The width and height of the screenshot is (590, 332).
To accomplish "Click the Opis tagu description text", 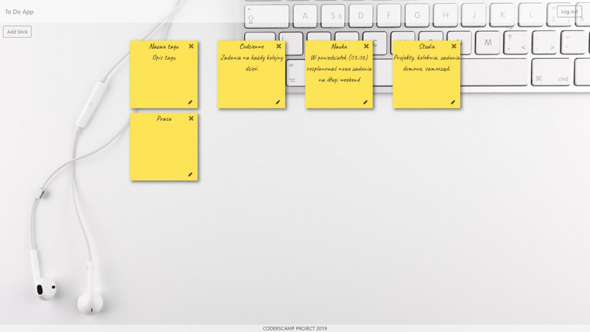I will [164, 58].
